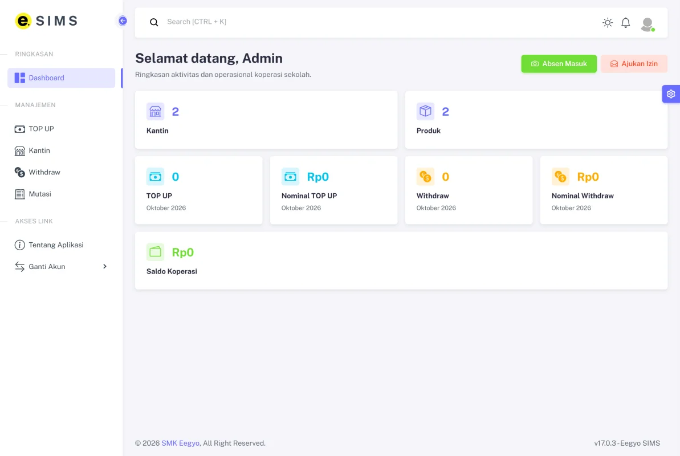680x456 pixels.
Task: Click the AKSES LINK section header
Action: click(x=34, y=221)
